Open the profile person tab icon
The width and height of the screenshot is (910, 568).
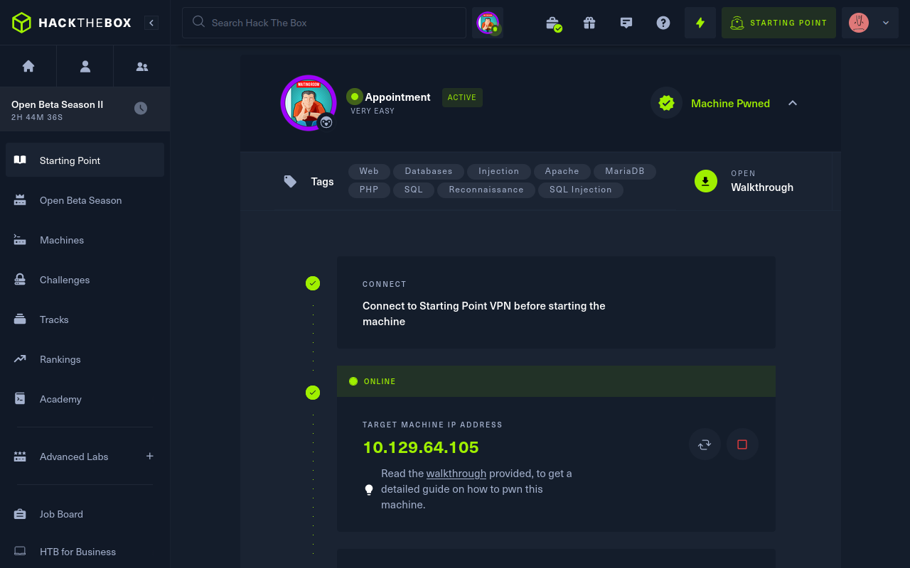(85, 66)
